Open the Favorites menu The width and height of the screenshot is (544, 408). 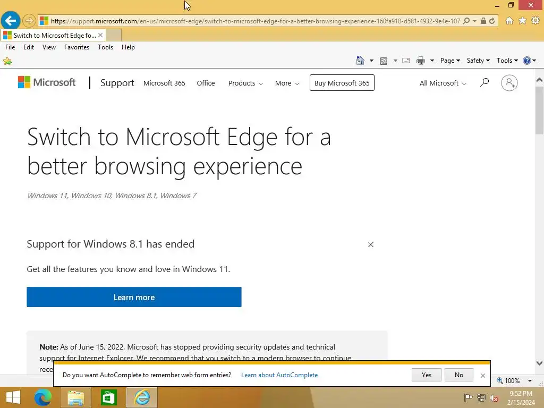76,47
